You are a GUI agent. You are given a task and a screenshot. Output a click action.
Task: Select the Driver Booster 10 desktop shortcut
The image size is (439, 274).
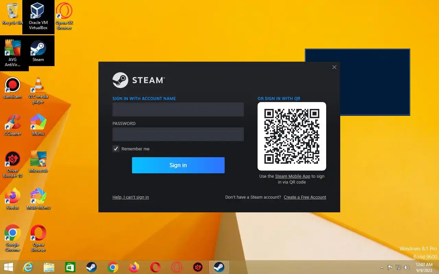(13, 164)
